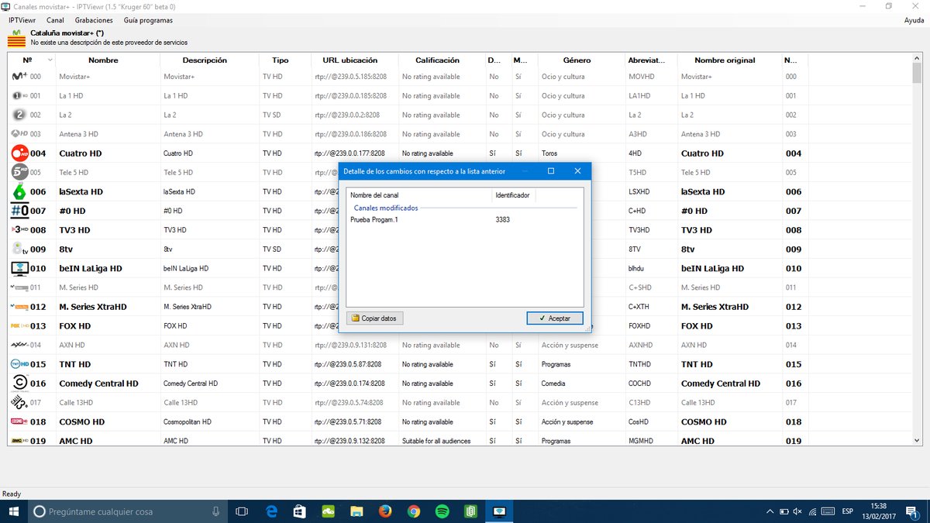
Task: Click the La 2 channel logo in row 002
Action: pyautogui.click(x=19, y=115)
